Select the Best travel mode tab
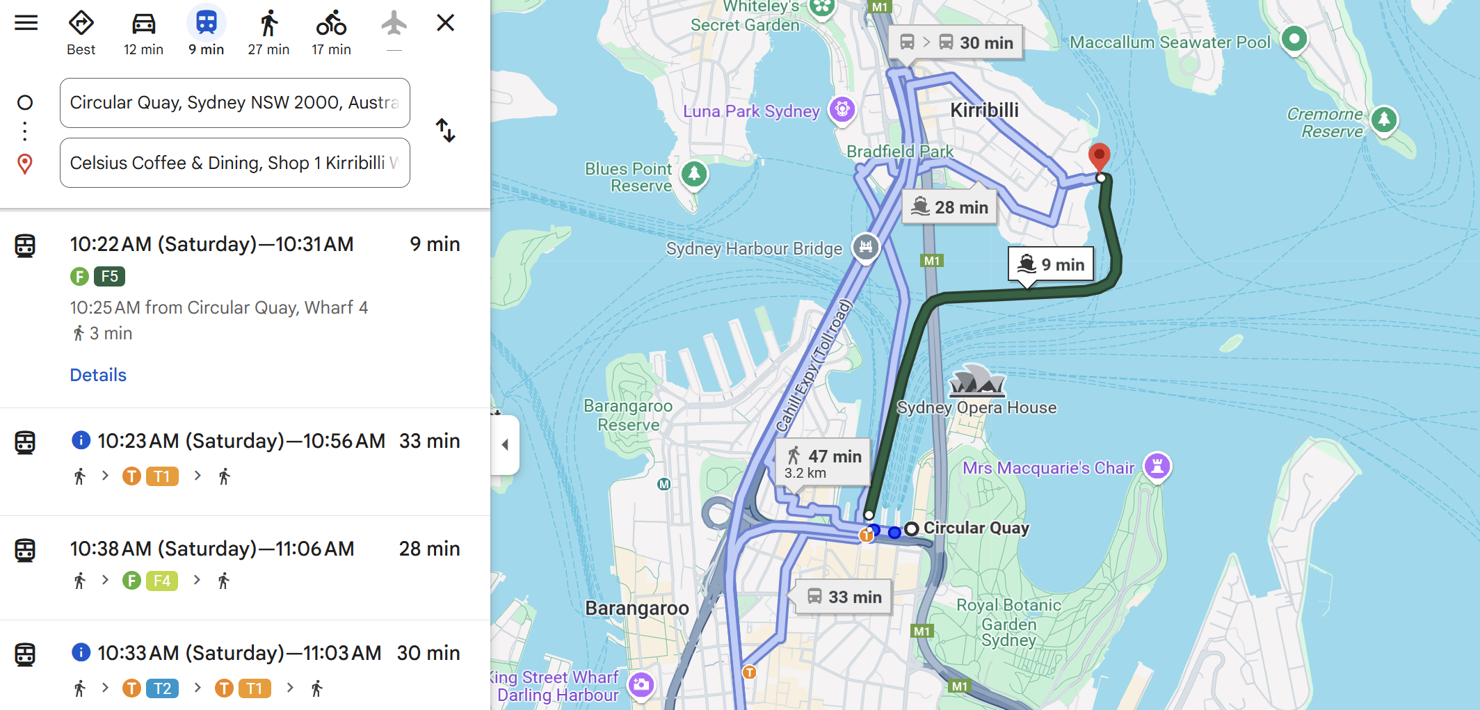Image resolution: width=1480 pixels, height=710 pixels. (x=81, y=32)
